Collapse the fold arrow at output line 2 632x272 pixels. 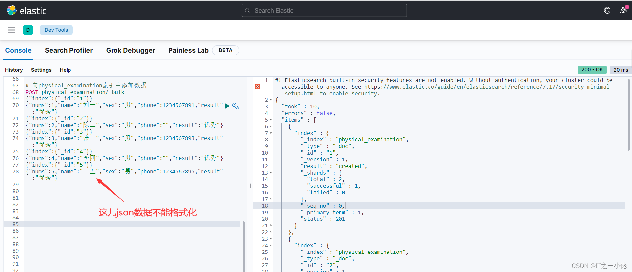tap(271, 100)
